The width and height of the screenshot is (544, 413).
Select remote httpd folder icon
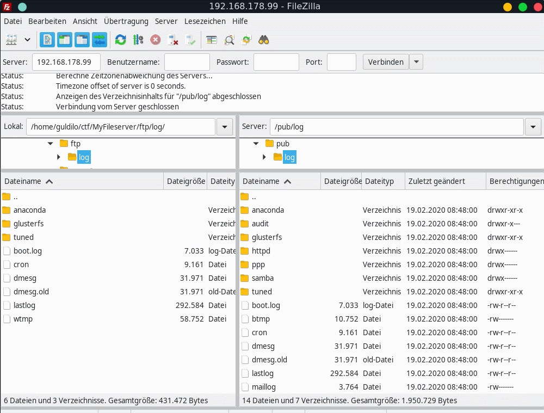245,251
